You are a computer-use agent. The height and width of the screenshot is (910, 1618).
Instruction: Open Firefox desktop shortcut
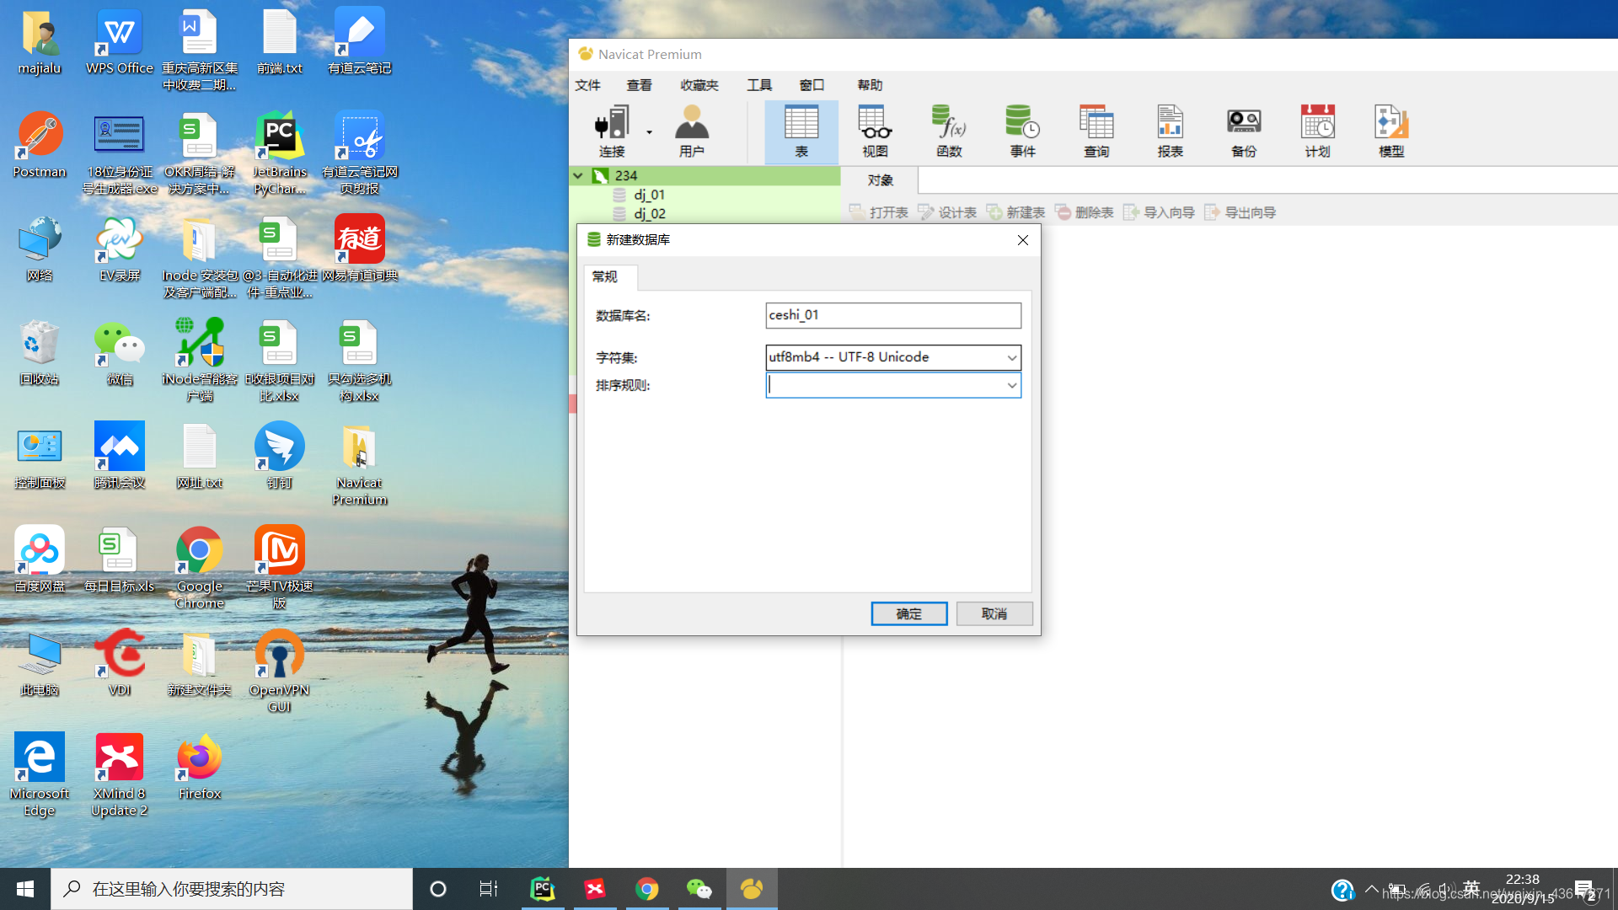[x=200, y=767]
